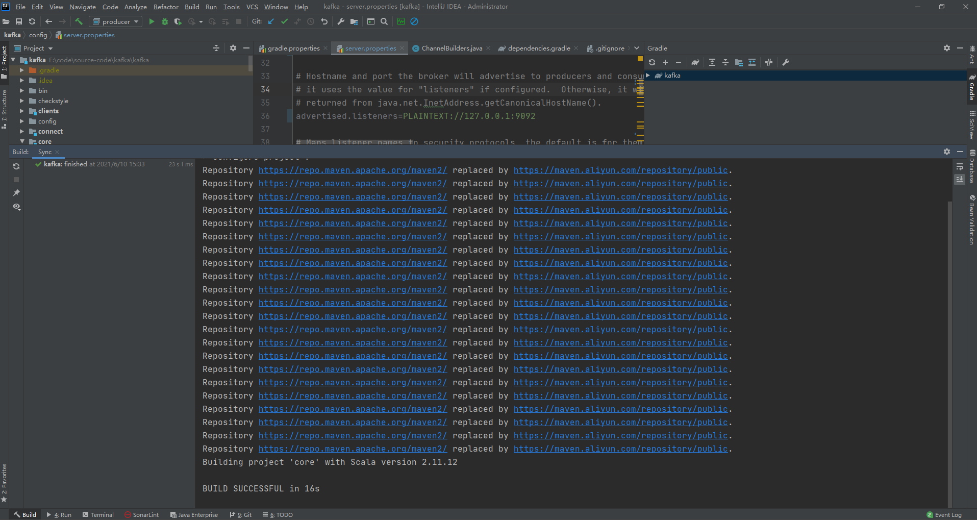Open the Terminal tool window
This screenshot has width=977, height=520.
(98, 514)
